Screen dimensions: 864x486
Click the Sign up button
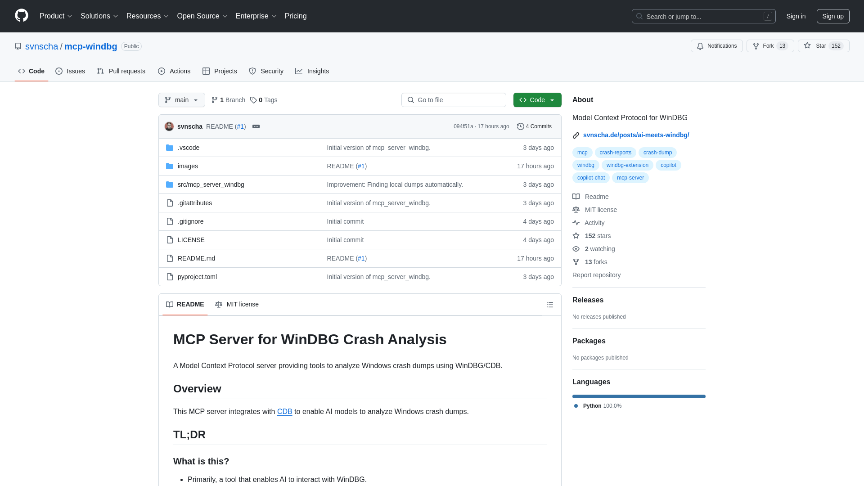point(833,16)
